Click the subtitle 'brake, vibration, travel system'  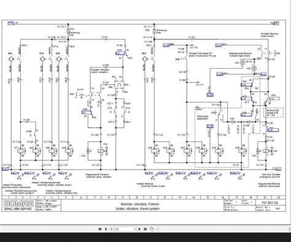point(138,209)
